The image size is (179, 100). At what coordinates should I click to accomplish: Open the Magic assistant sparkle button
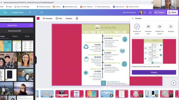pyautogui.click(x=173, y=83)
